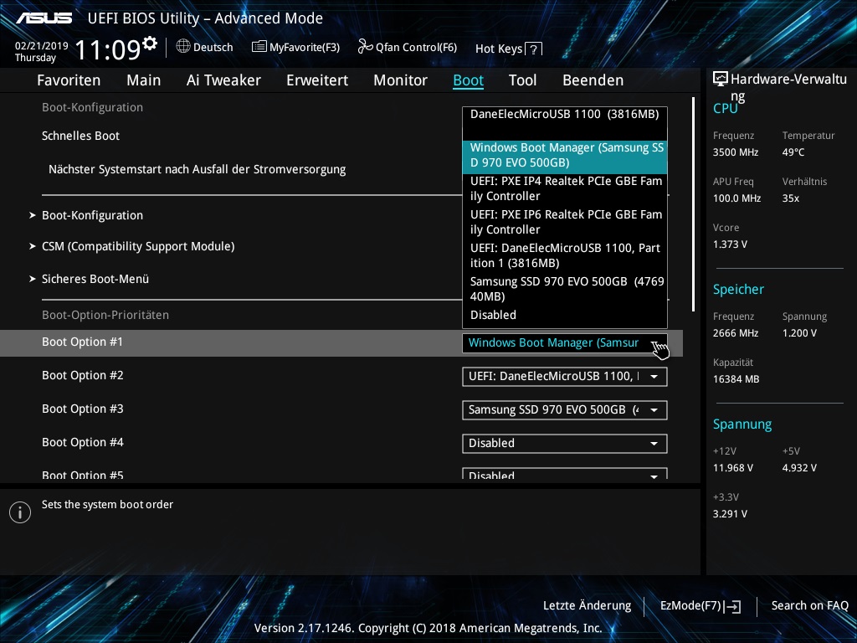Switch to EzMode(F7)
The height and width of the screenshot is (643, 857).
700,606
